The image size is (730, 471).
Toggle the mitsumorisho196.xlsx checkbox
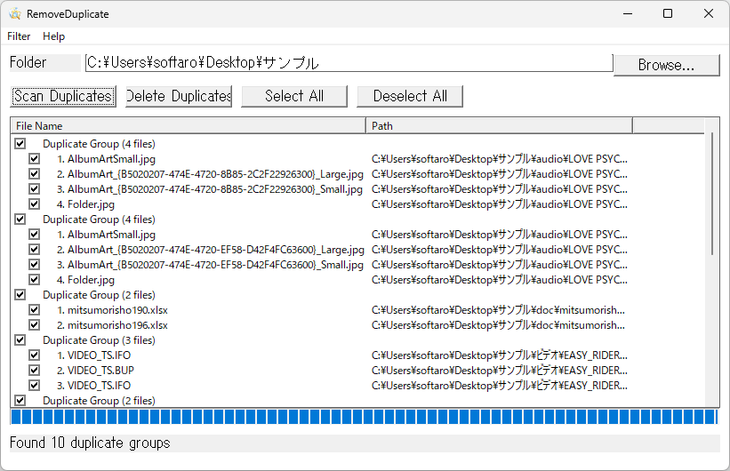[35, 325]
